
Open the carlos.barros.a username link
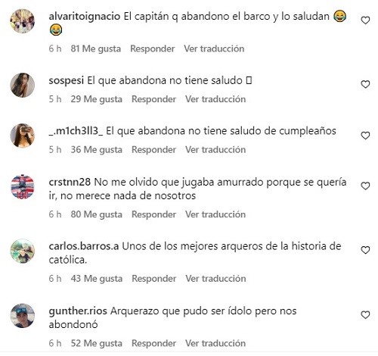tap(84, 246)
